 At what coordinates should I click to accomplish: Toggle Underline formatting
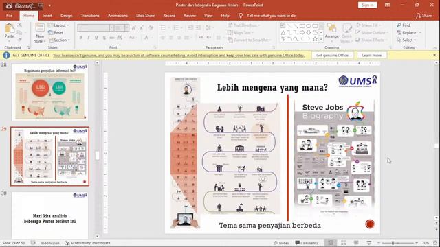tap(96, 38)
